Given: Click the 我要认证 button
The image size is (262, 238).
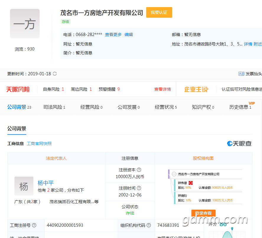Looking at the screenshot, I should [x=159, y=12].
